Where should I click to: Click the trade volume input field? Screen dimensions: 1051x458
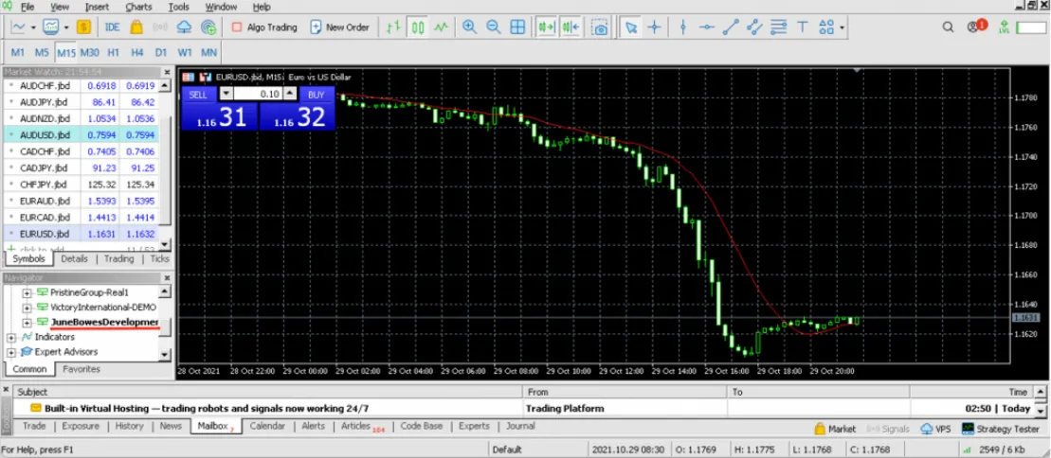point(258,94)
